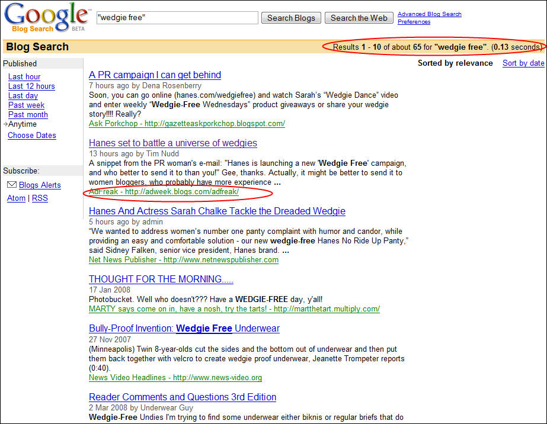Open "Reader Comments and Questions 3rd Edition" result
Viewport: 547px width, 424px height.
coord(183,397)
